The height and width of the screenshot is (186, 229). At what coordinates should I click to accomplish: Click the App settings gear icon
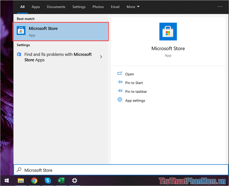120,100
